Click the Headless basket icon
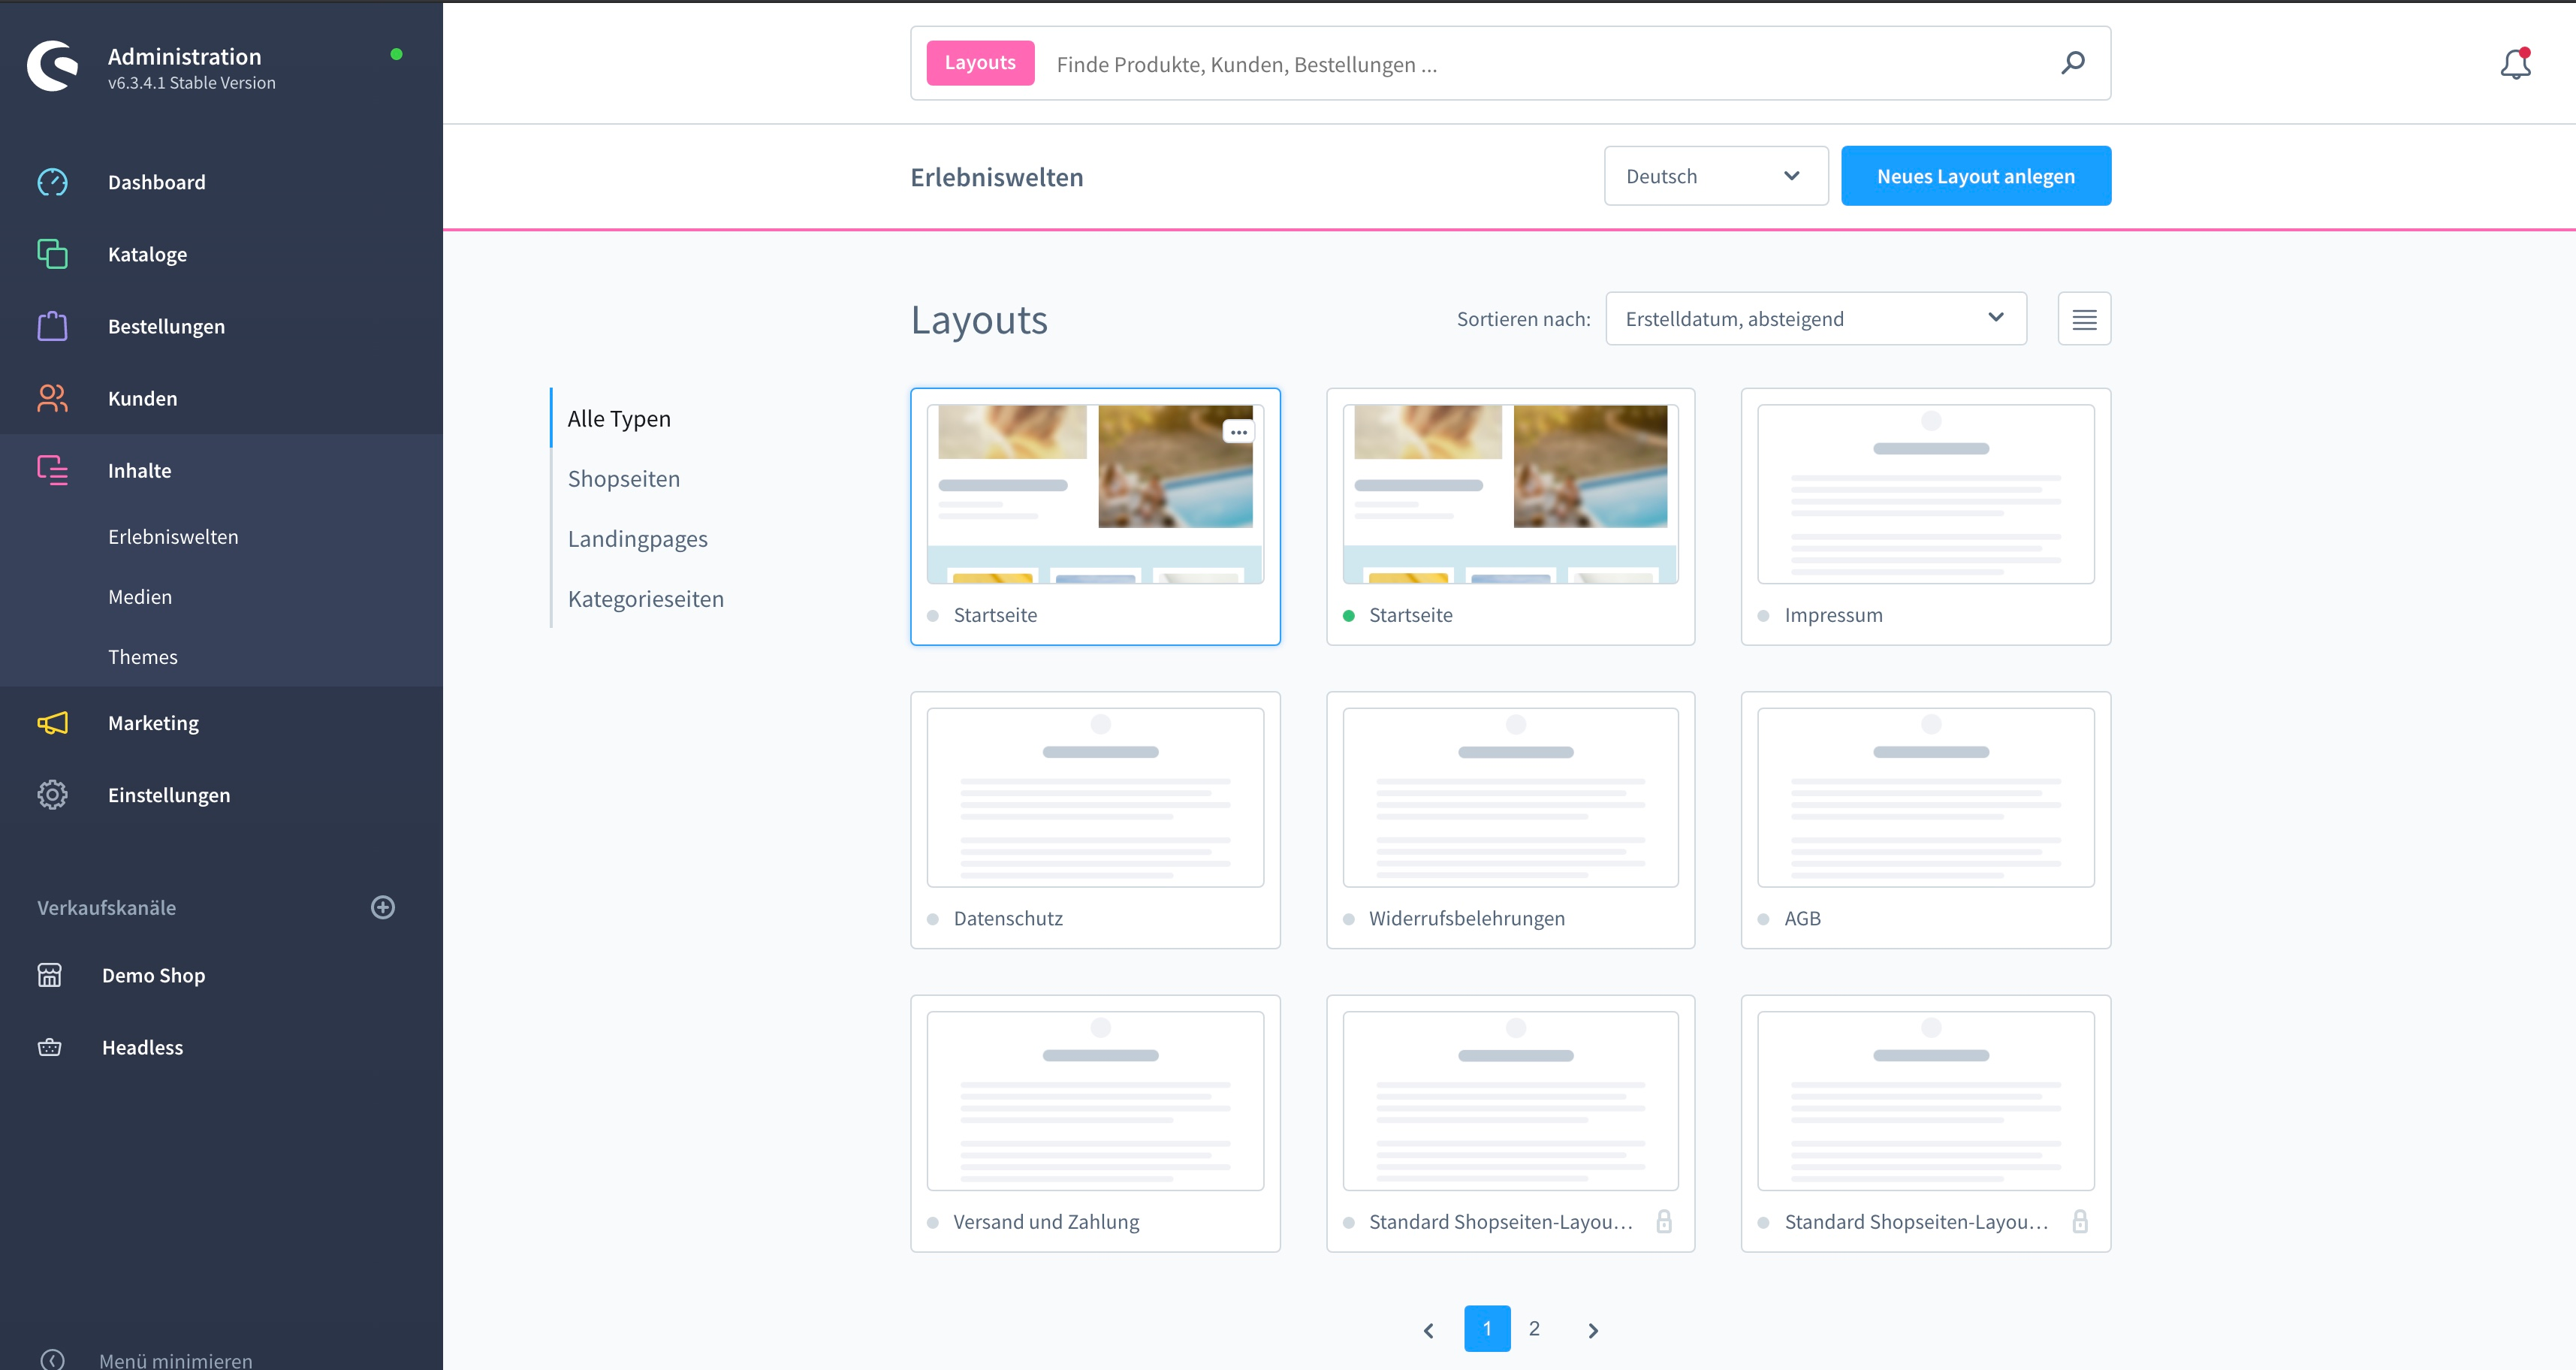 click(50, 1047)
